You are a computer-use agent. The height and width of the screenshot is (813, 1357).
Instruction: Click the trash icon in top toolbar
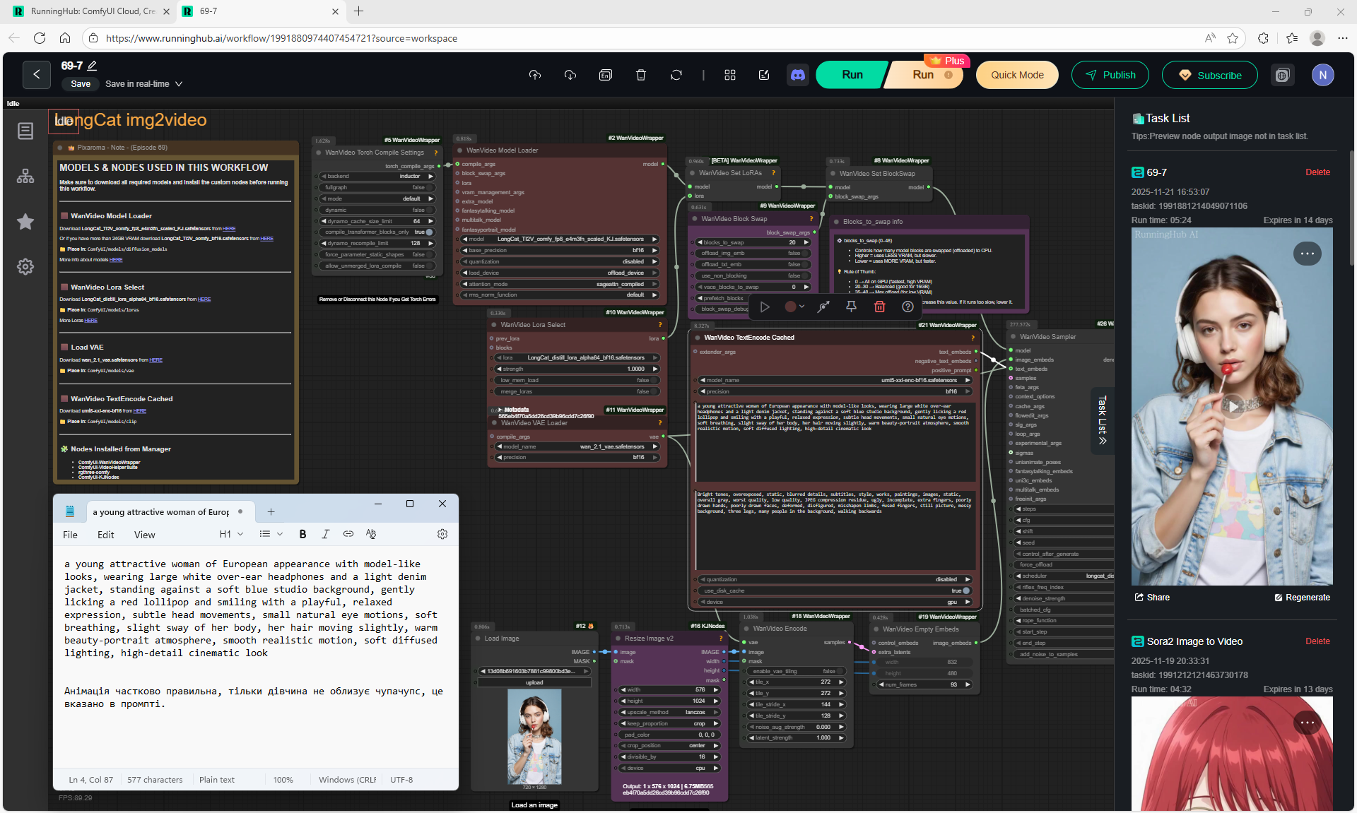point(640,75)
